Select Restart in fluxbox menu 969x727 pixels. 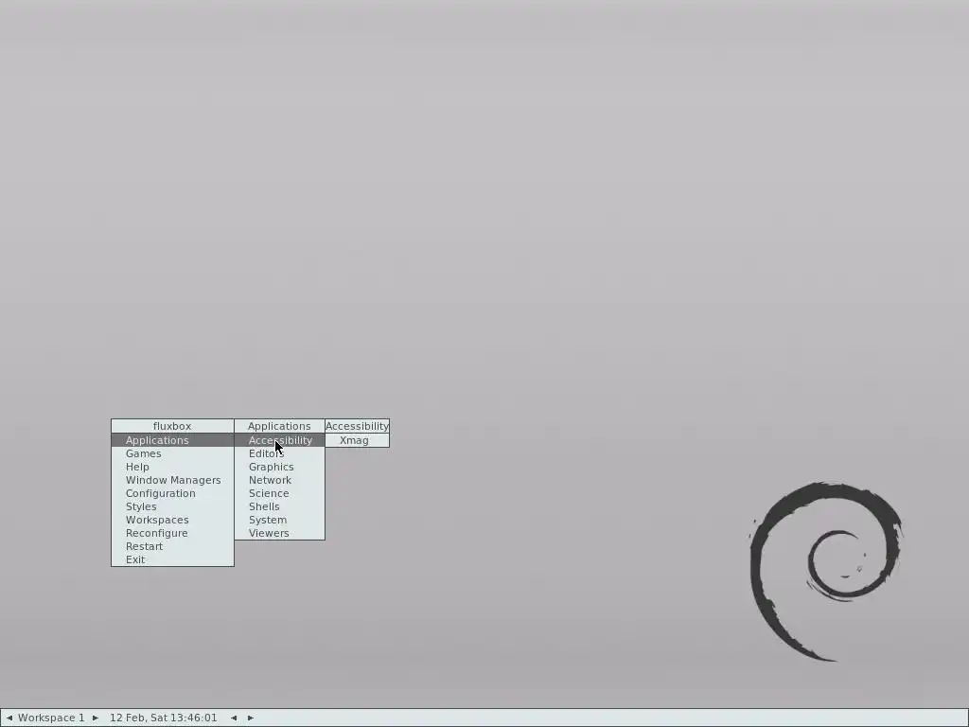tap(172, 546)
